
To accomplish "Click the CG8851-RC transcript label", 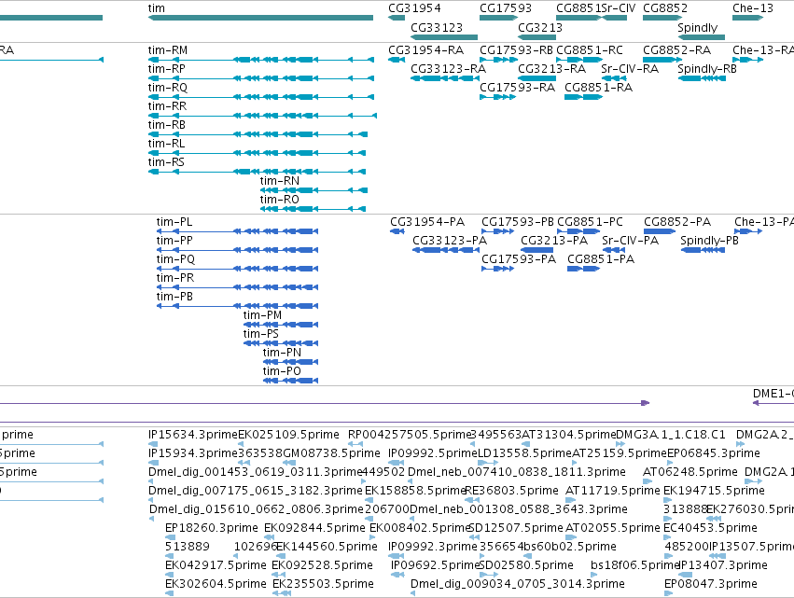I will tap(590, 50).
